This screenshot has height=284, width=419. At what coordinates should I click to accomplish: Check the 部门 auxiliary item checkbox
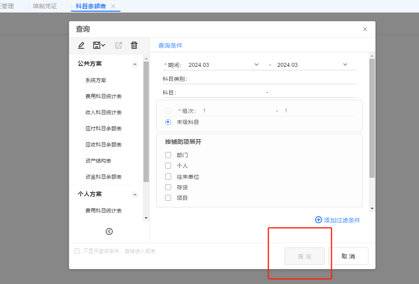coord(168,155)
